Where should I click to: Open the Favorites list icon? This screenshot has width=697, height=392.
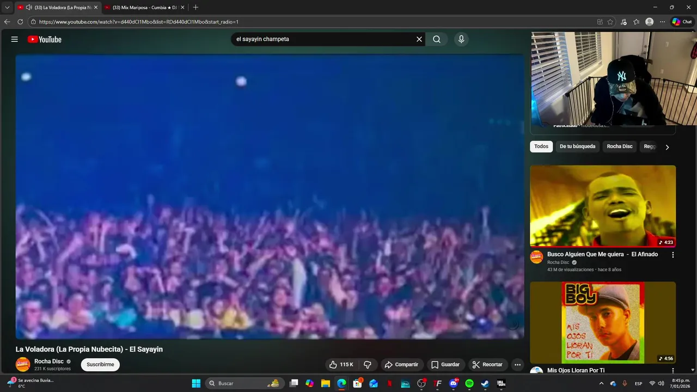636,22
